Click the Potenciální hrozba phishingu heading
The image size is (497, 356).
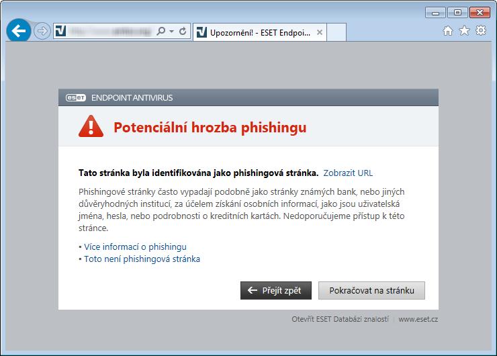click(x=210, y=128)
